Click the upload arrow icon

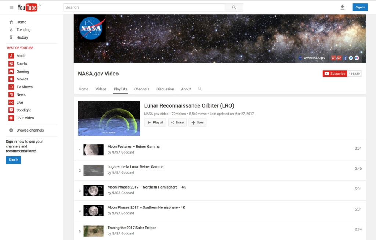pos(343,7)
